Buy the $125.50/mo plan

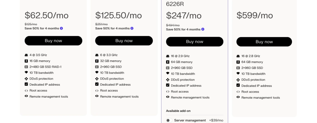124,41
